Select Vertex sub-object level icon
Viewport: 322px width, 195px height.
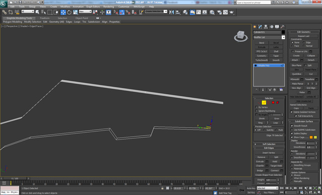point(260,103)
